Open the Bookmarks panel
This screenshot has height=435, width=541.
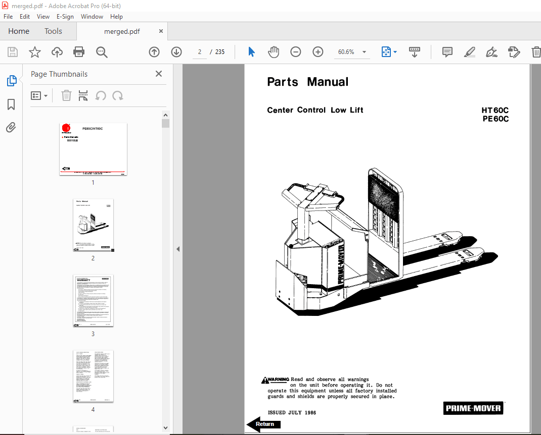[x=11, y=104]
